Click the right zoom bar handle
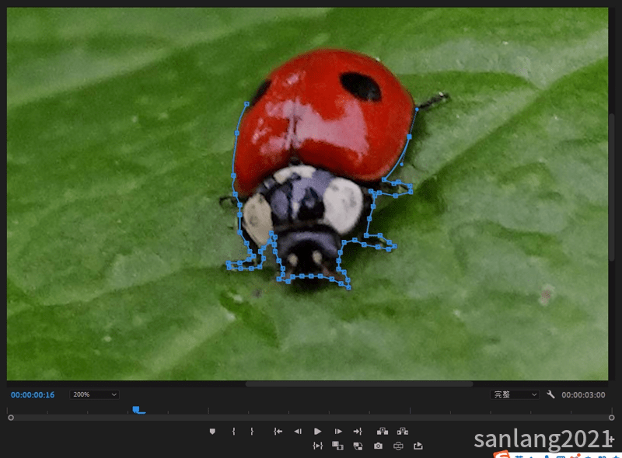 [x=611, y=418]
